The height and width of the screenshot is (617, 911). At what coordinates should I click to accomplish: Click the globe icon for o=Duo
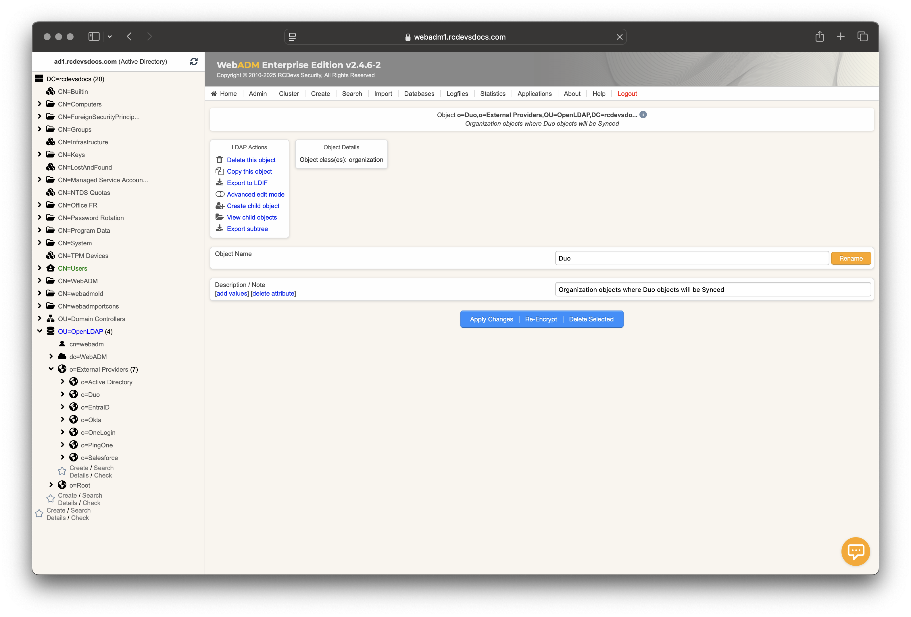(x=74, y=394)
